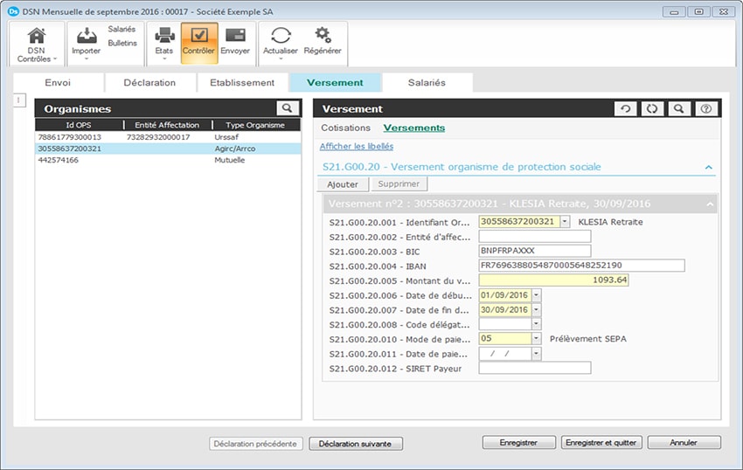The width and height of the screenshot is (743, 470).
Task: Click the search icon in Organismes header
Action: (288, 108)
